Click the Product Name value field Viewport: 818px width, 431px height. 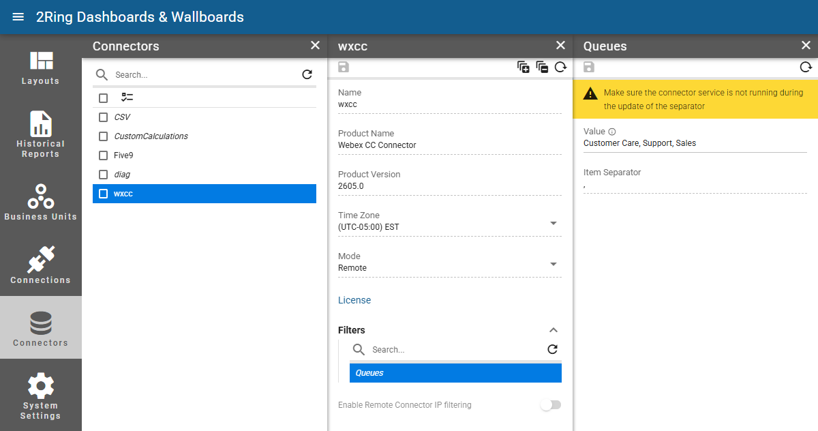click(450, 145)
